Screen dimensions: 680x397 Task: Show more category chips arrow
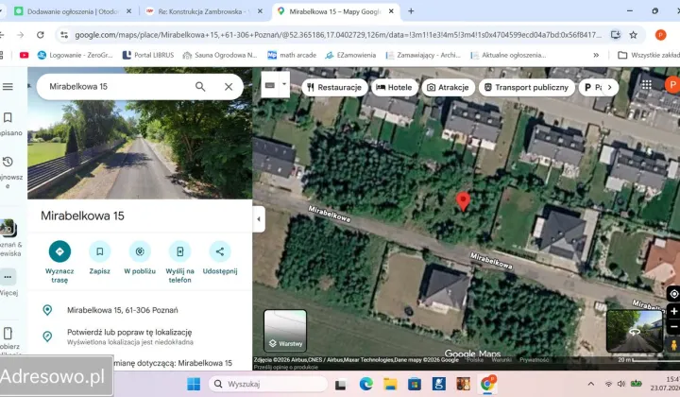pyautogui.click(x=610, y=87)
